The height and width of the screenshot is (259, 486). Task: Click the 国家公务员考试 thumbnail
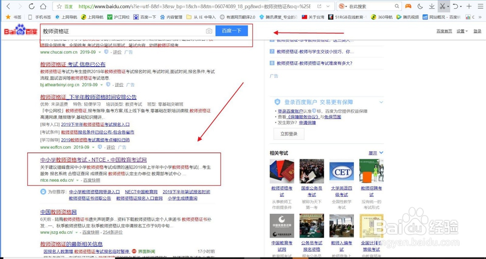312,171
